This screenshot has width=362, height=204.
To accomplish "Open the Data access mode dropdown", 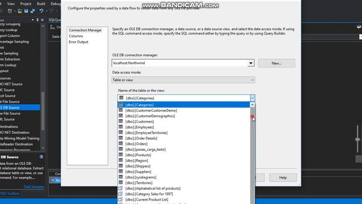I will pos(252,80).
